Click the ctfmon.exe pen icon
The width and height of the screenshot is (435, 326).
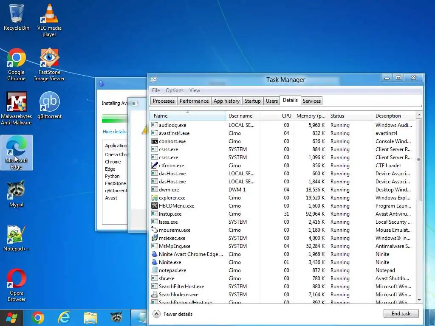pyautogui.click(x=155, y=165)
